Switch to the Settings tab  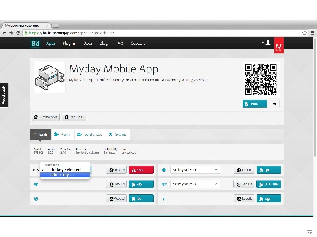point(118,134)
